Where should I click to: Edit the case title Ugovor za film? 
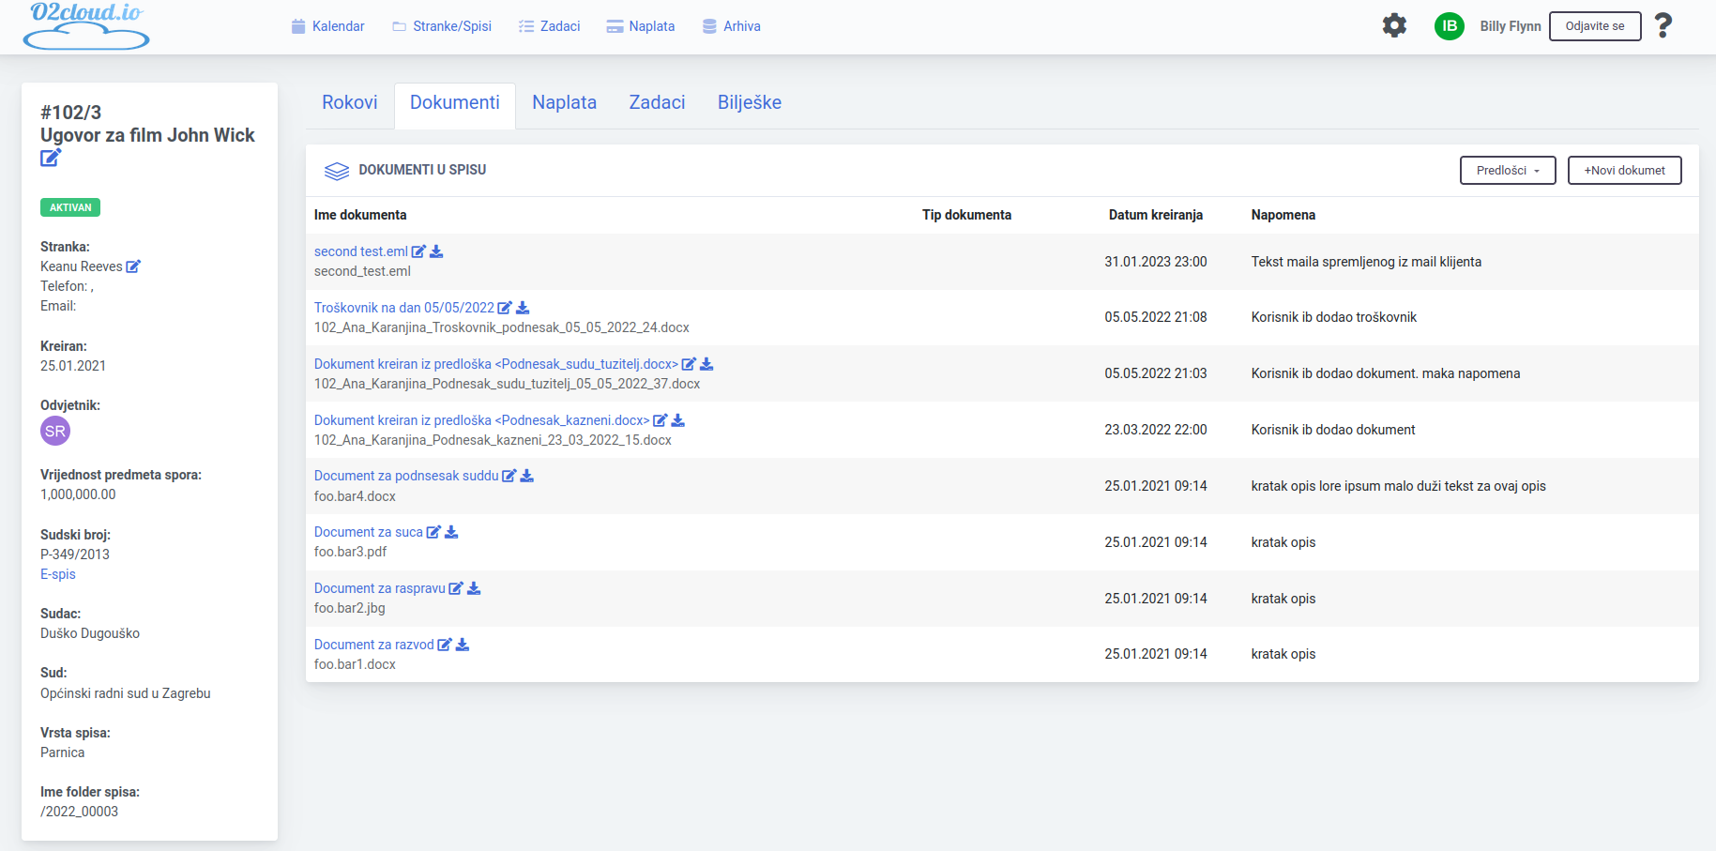pos(51,158)
